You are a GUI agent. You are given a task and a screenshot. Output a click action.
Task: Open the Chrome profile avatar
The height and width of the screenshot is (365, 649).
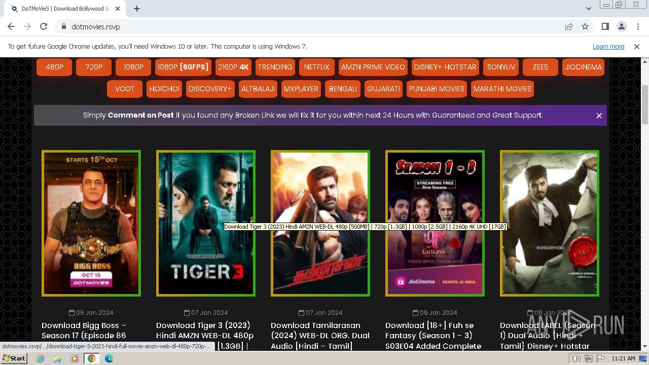click(x=621, y=26)
